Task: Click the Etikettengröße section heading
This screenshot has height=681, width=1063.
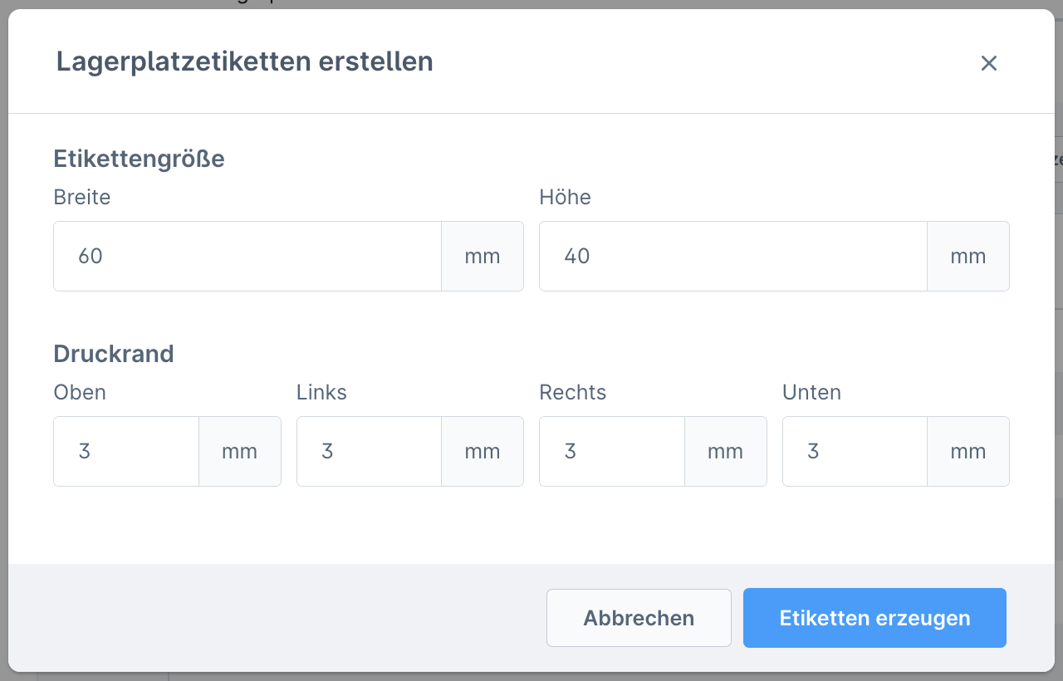Action: pyautogui.click(x=140, y=159)
